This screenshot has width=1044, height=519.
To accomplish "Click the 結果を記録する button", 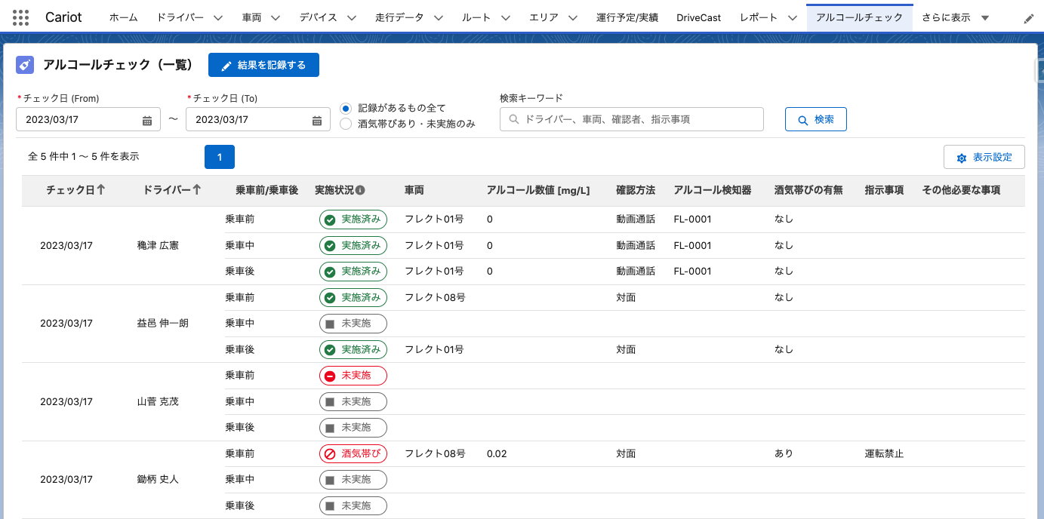I will [263, 65].
